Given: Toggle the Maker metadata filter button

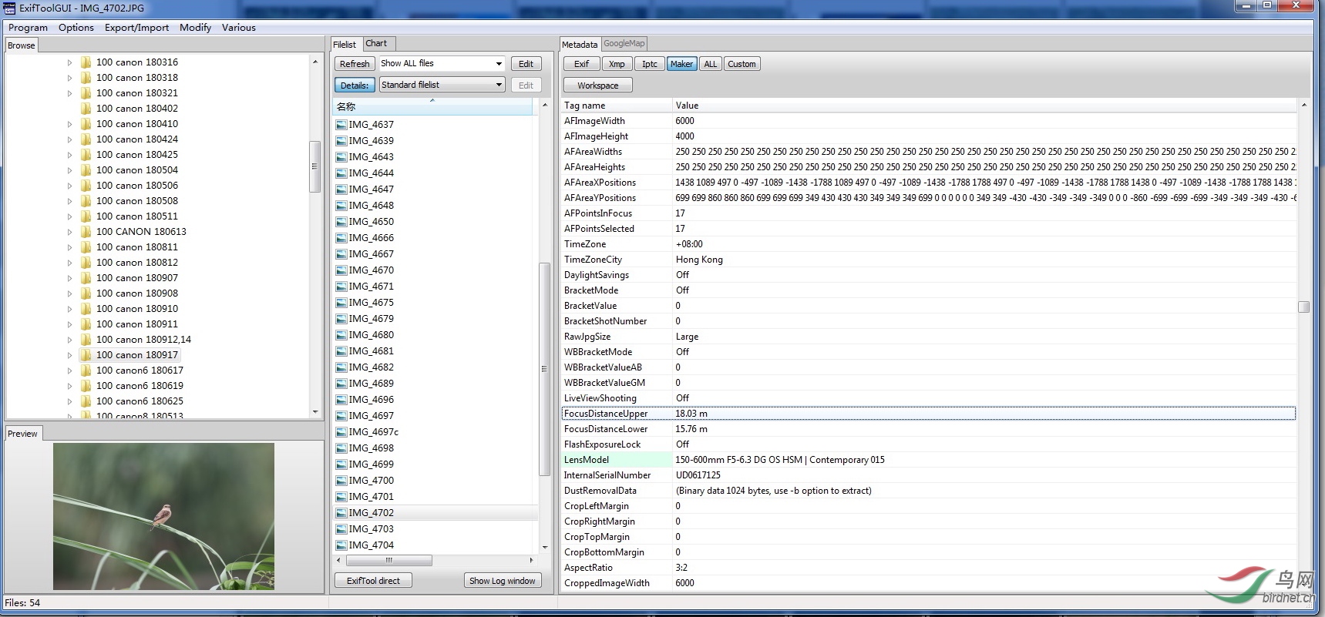Looking at the screenshot, I should [681, 64].
